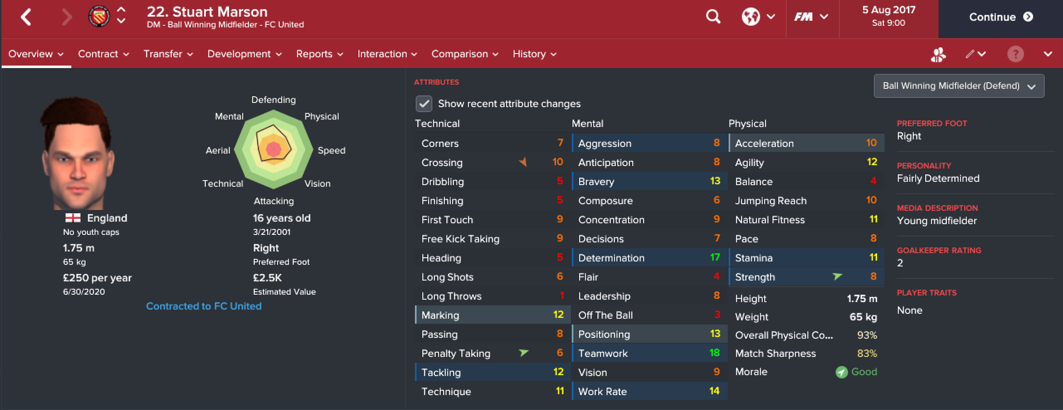Image resolution: width=1063 pixels, height=410 pixels.
Task: Open the Development tab menu
Action: coord(244,54)
